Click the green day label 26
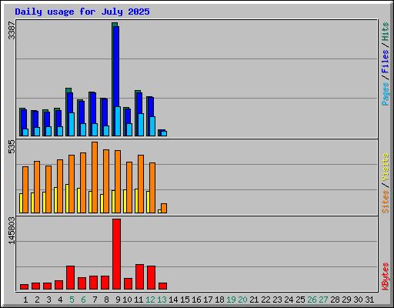This screenshot has width=394, height=308. (312, 300)
